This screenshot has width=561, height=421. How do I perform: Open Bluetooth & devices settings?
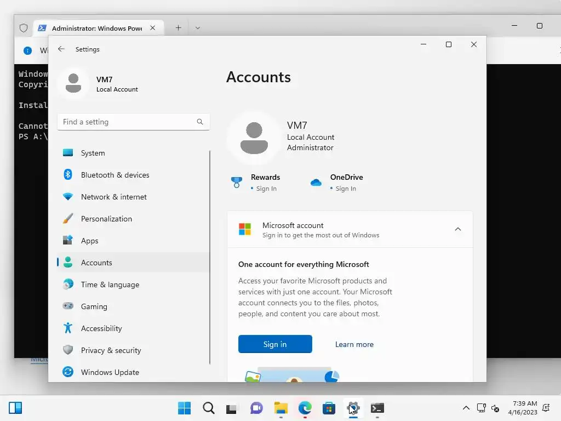tap(133, 175)
